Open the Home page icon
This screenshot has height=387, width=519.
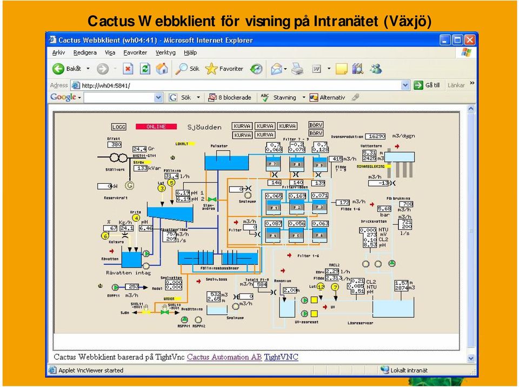[162, 69]
